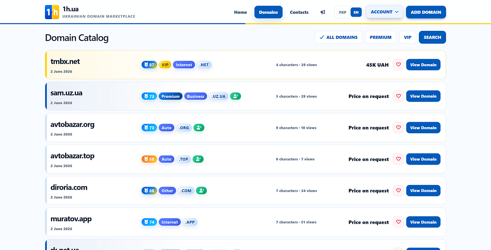Viewport: 491px width, 250px height.
Task: View Domain for tmbx.net
Action: pyautogui.click(x=423, y=65)
